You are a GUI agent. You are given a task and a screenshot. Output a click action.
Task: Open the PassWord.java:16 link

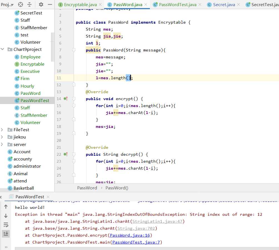(x=130, y=235)
